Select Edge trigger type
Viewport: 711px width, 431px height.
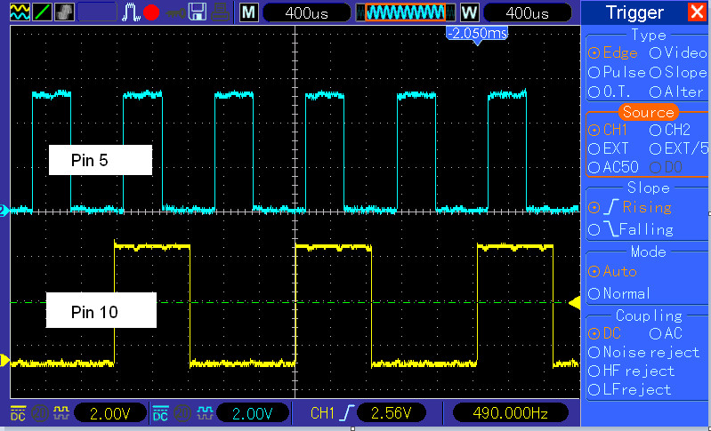point(612,53)
